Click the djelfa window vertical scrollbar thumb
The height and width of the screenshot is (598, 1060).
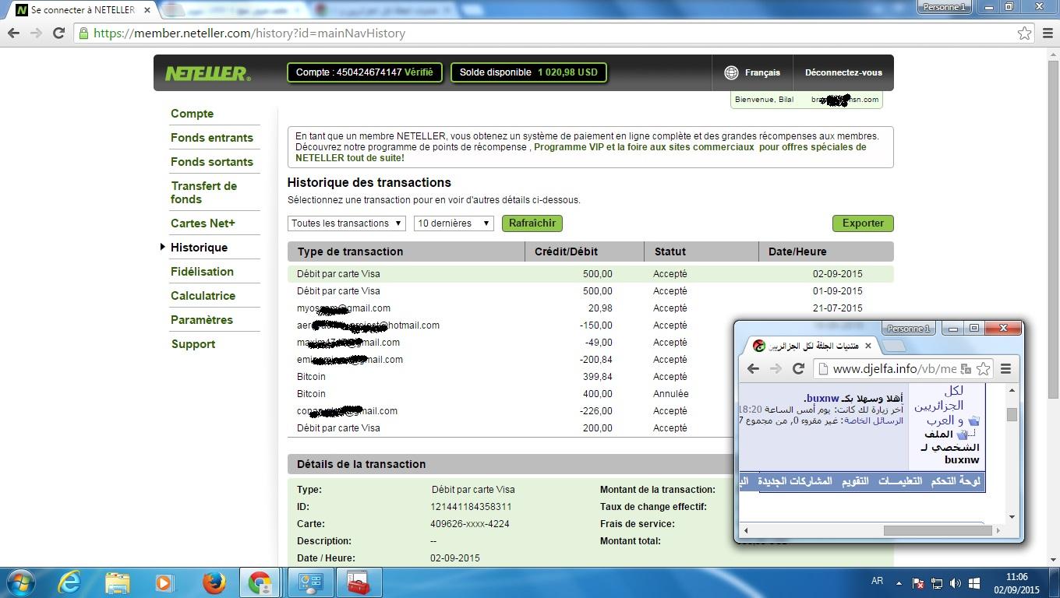[1012, 414]
